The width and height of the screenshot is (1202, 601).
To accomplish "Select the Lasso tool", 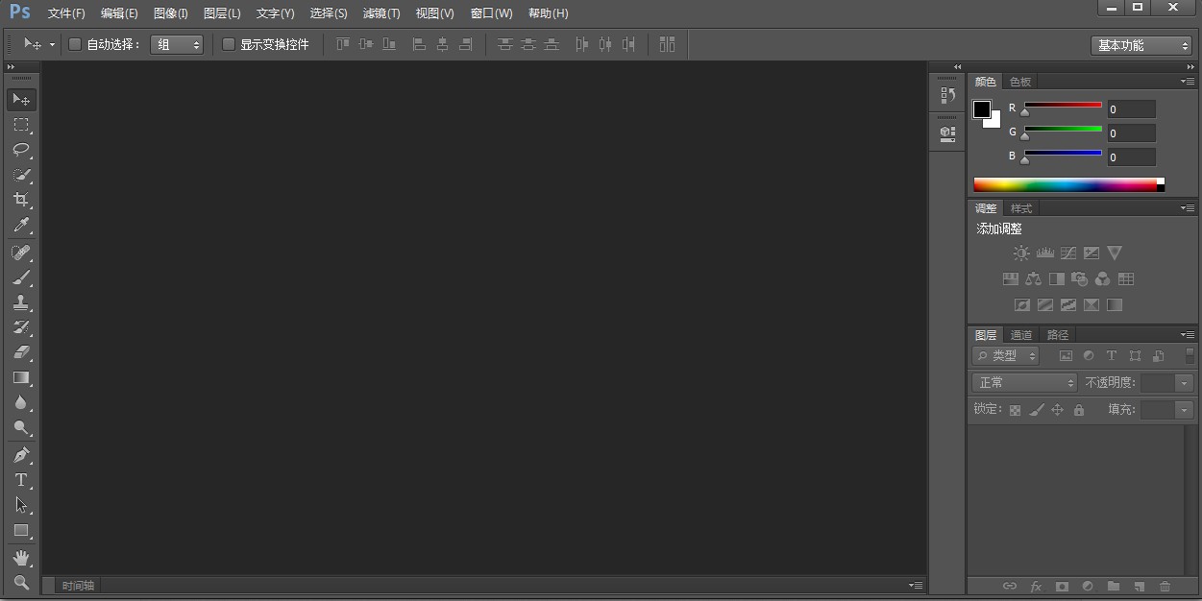I will [21, 150].
